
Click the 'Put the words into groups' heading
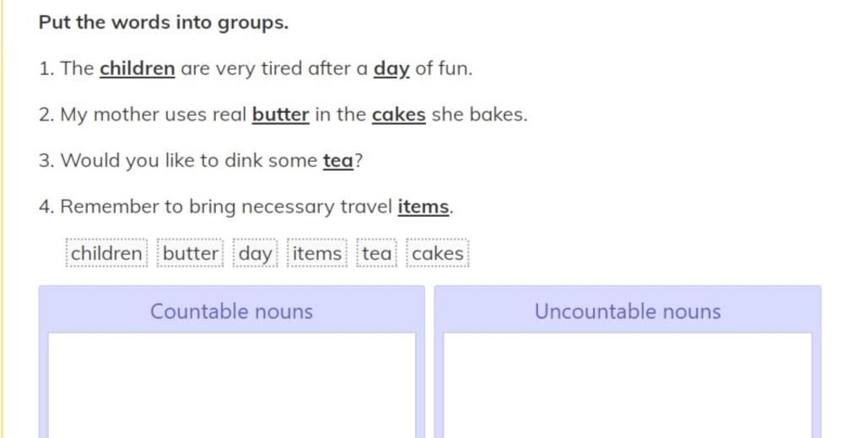click(x=164, y=23)
